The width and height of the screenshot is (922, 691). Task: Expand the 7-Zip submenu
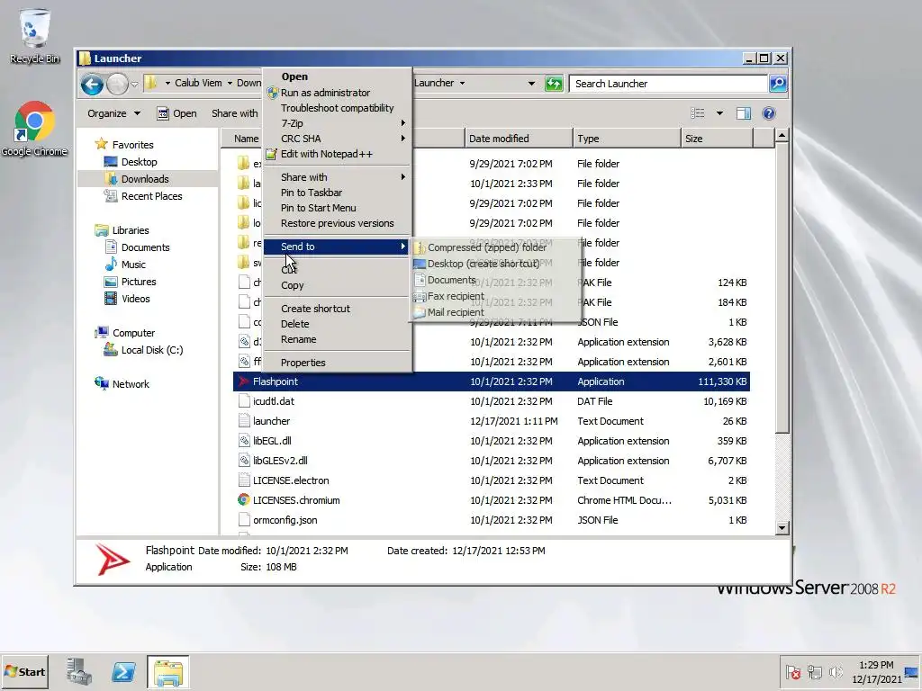click(337, 123)
